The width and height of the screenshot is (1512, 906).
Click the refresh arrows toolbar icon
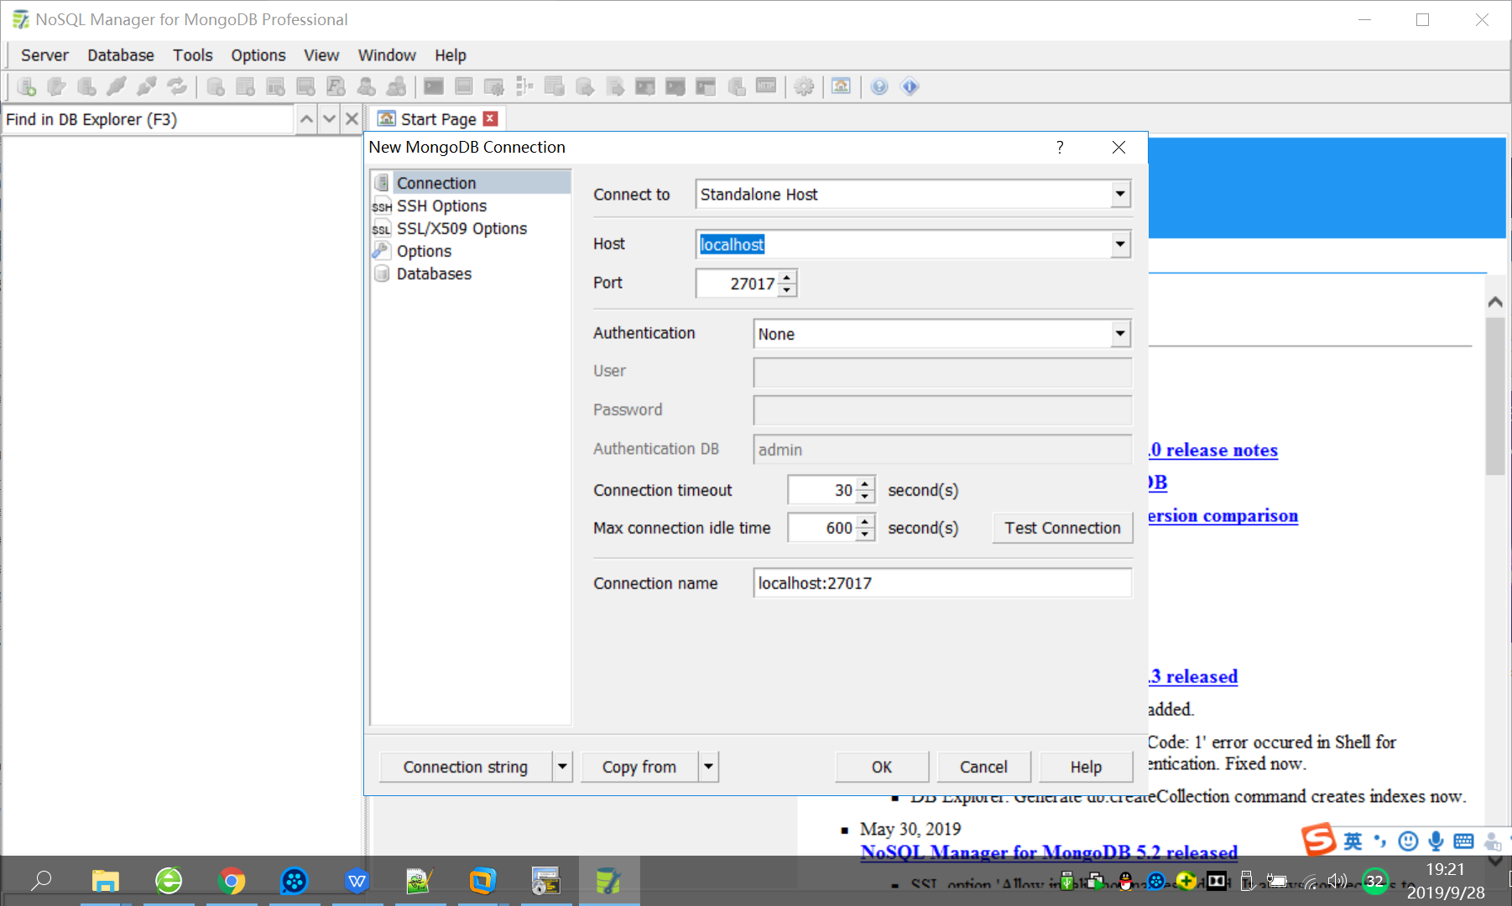[177, 86]
